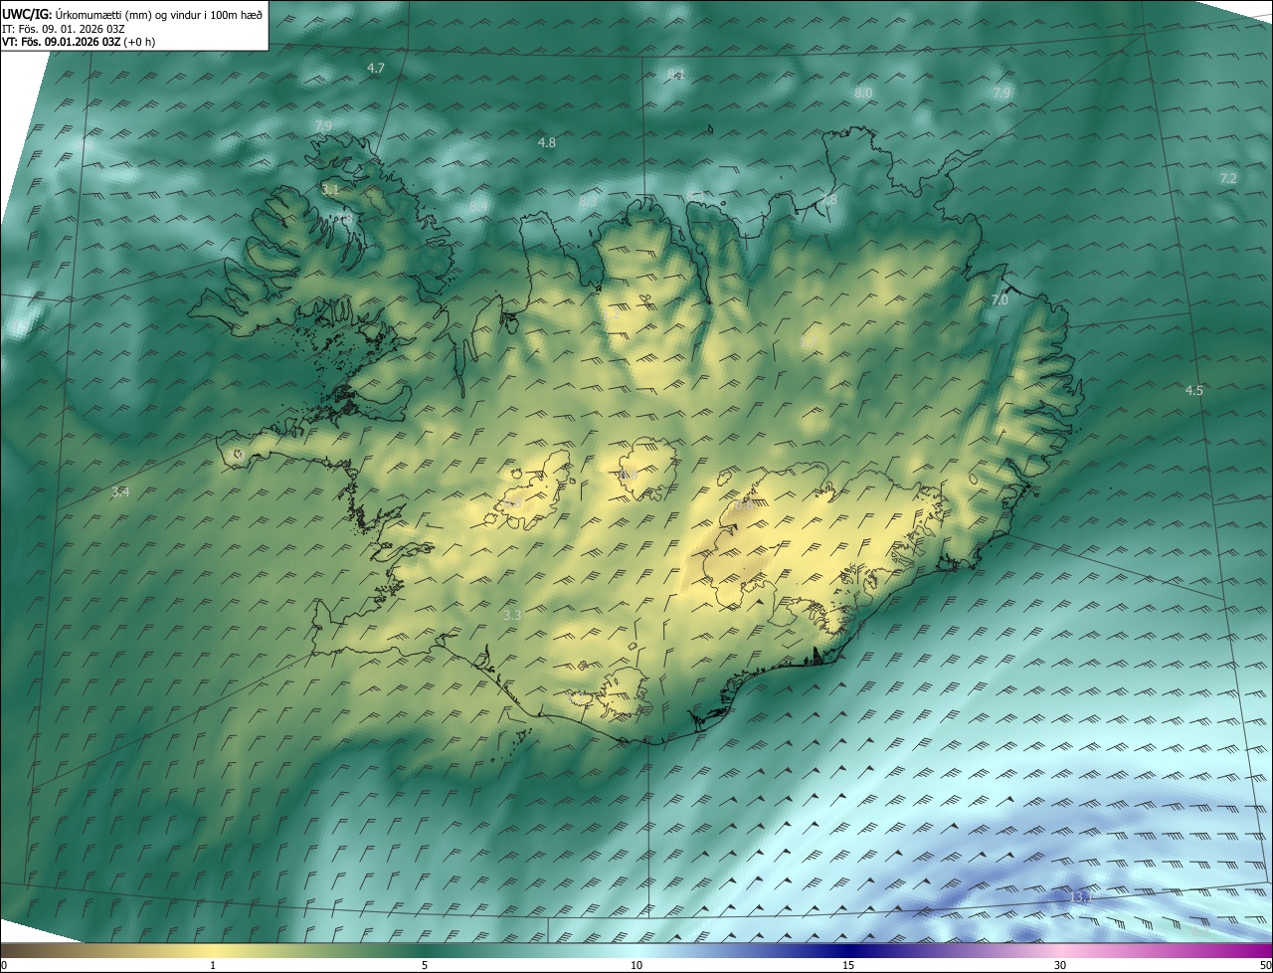Click the 3.3 value label on the map
The image size is (1273, 973).
[512, 616]
